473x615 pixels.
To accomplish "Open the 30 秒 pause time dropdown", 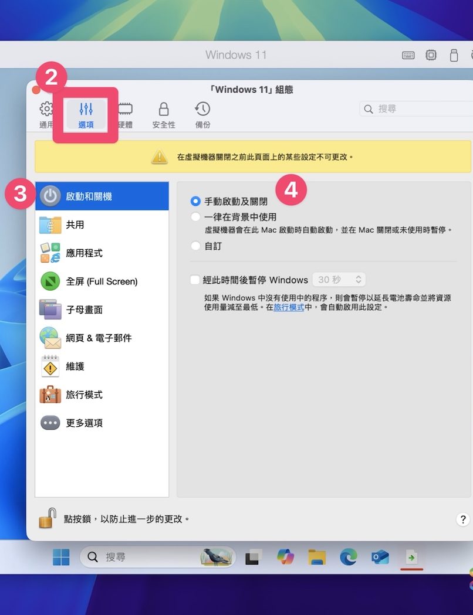I will (x=339, y=280).
